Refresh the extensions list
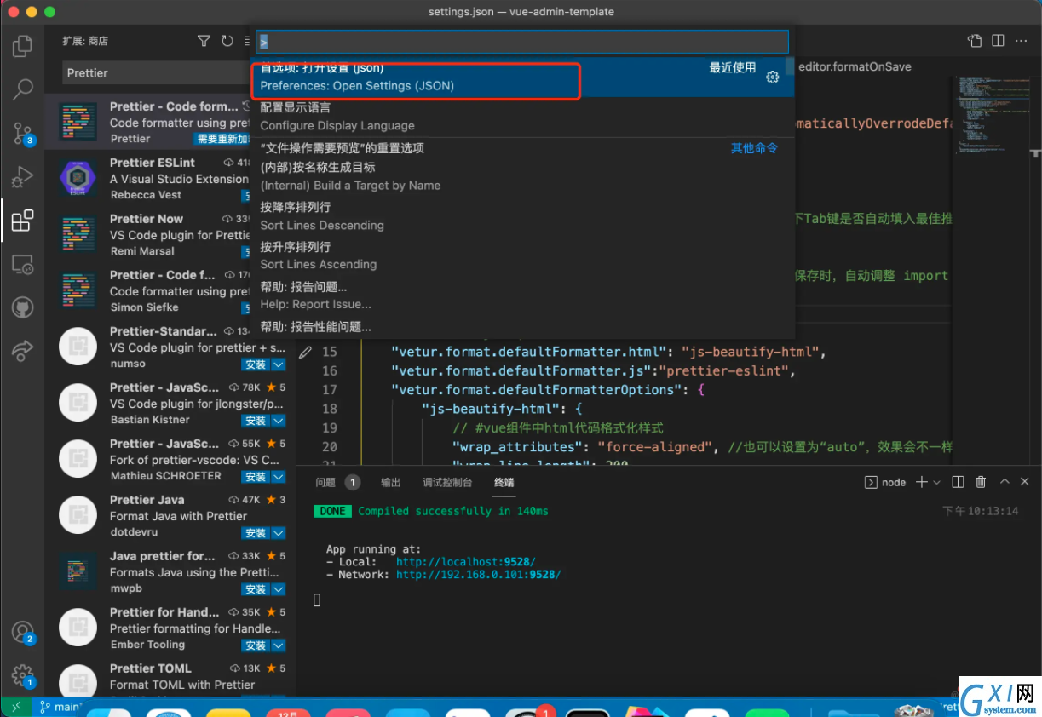 [x=227, y=41]
